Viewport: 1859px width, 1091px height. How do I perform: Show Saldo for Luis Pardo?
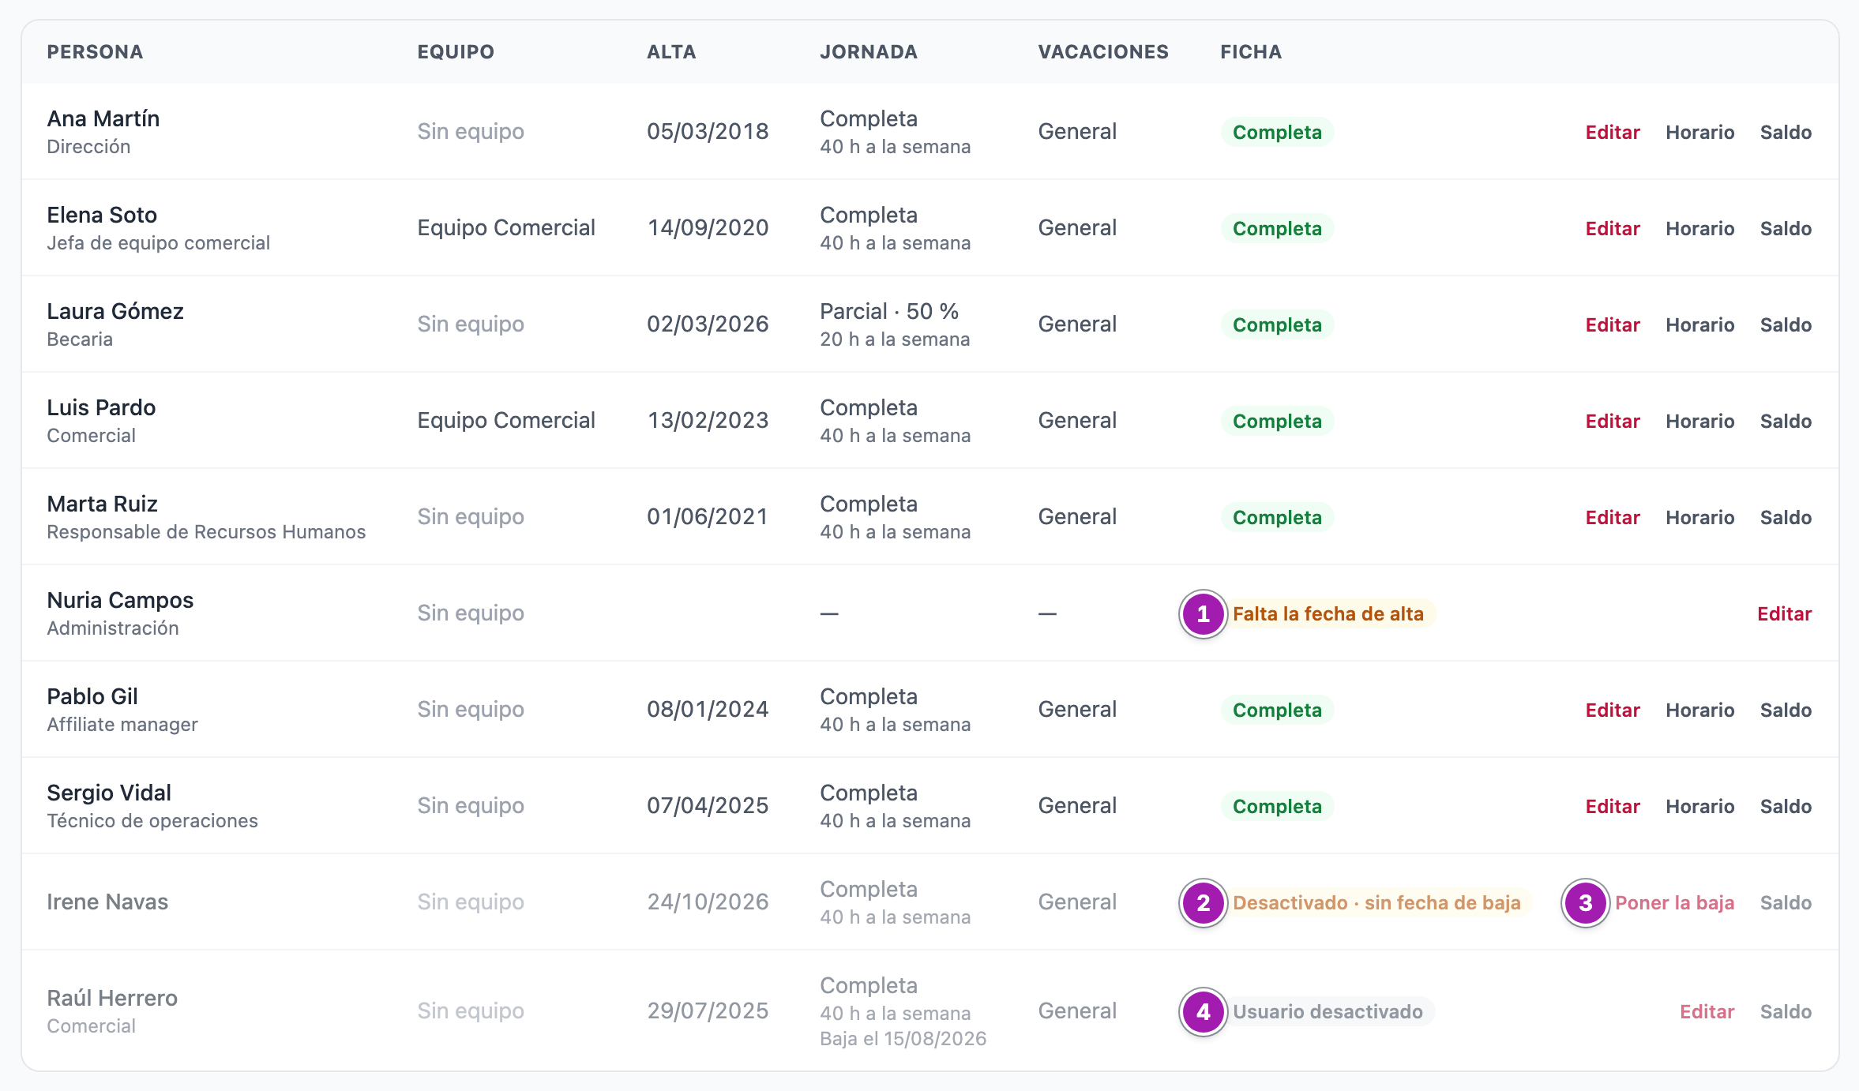pos(1786,421)
